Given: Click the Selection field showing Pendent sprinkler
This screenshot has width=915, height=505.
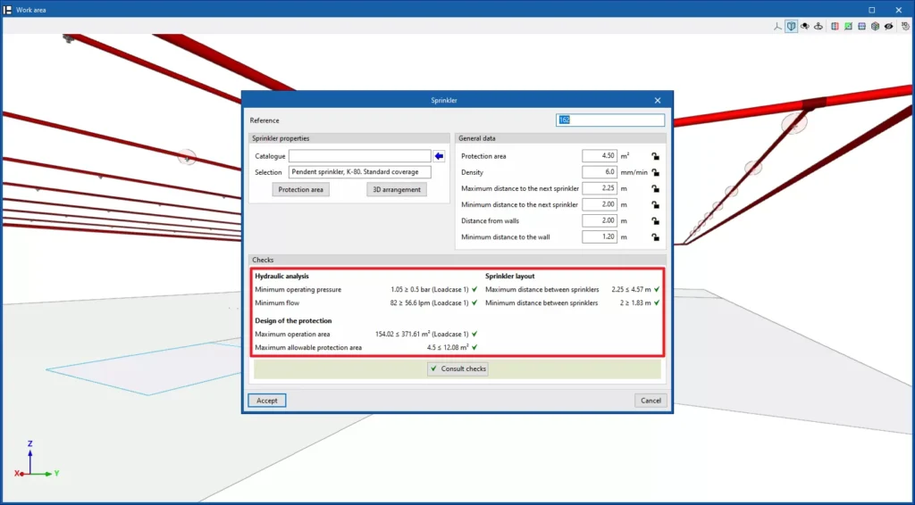Looking at the screenshot, I should (359, 172).
